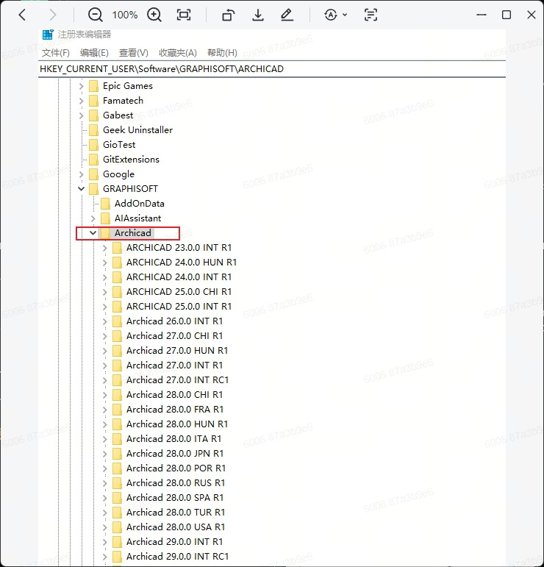Expand the Epic Games key
544x567 pixels.
pyautogui.click(x=82, y=86)
